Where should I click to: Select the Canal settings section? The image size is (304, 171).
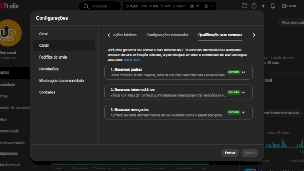[x=64, y=45]
